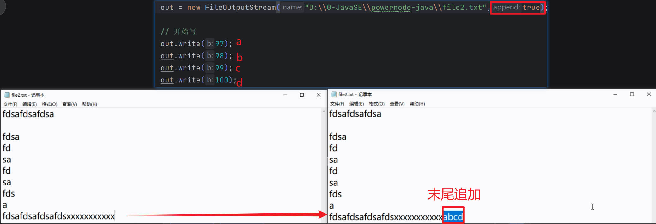Click scroll-up arrow in right Notepad scrollbar
This screenshot has height=224, width=656.
click(x=654, y=111)
